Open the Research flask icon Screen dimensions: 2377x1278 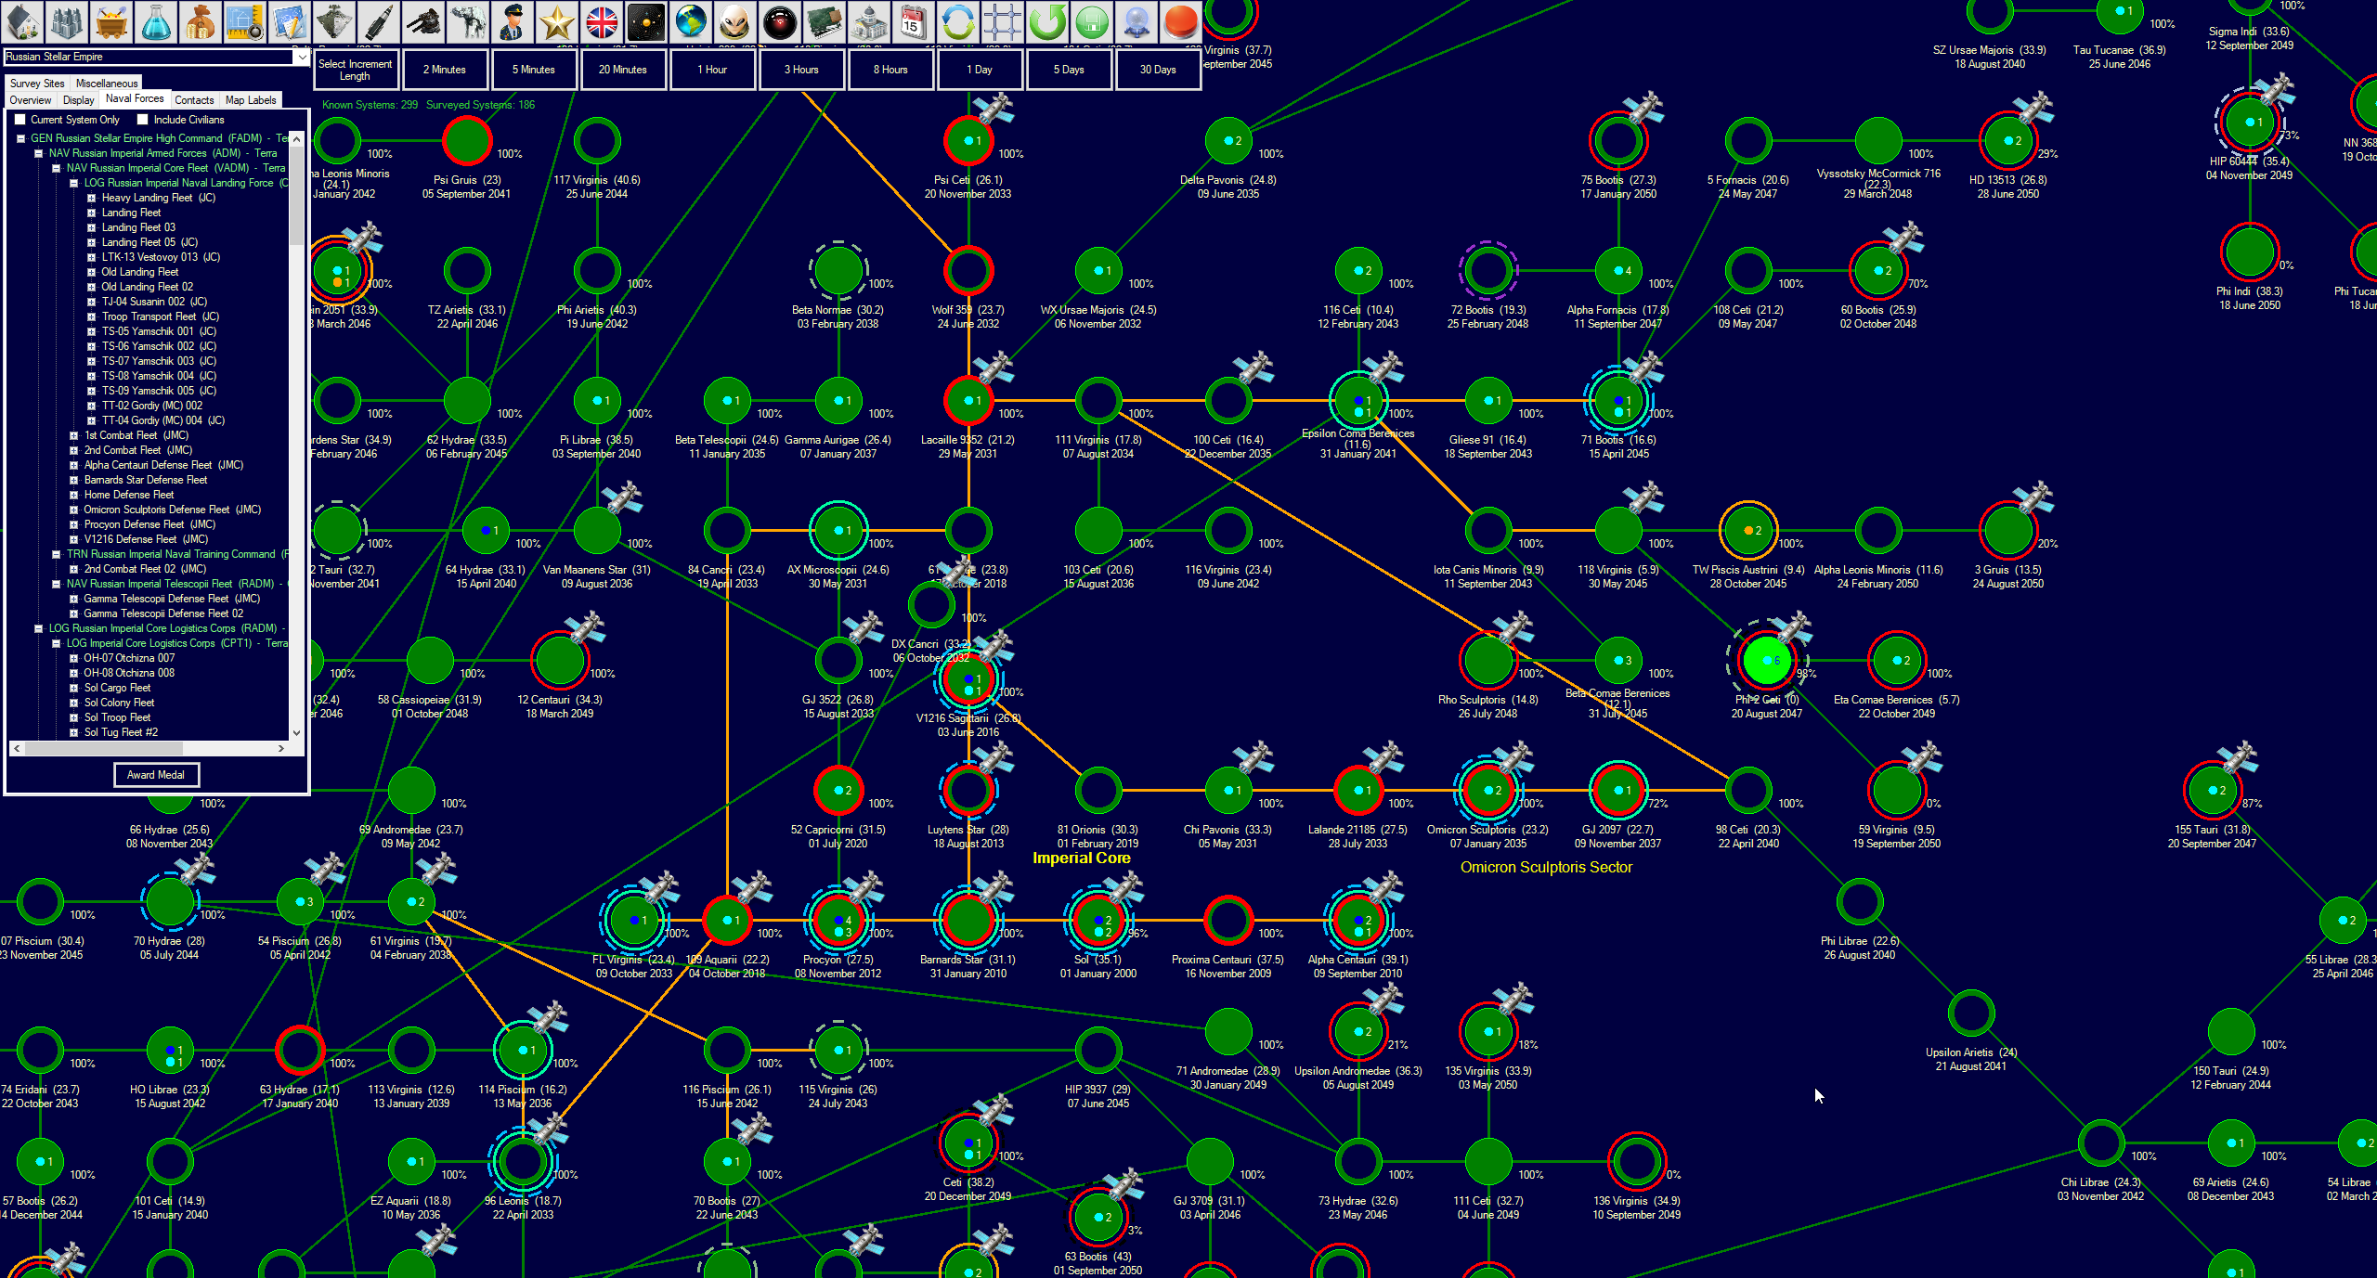pos(156,21)
